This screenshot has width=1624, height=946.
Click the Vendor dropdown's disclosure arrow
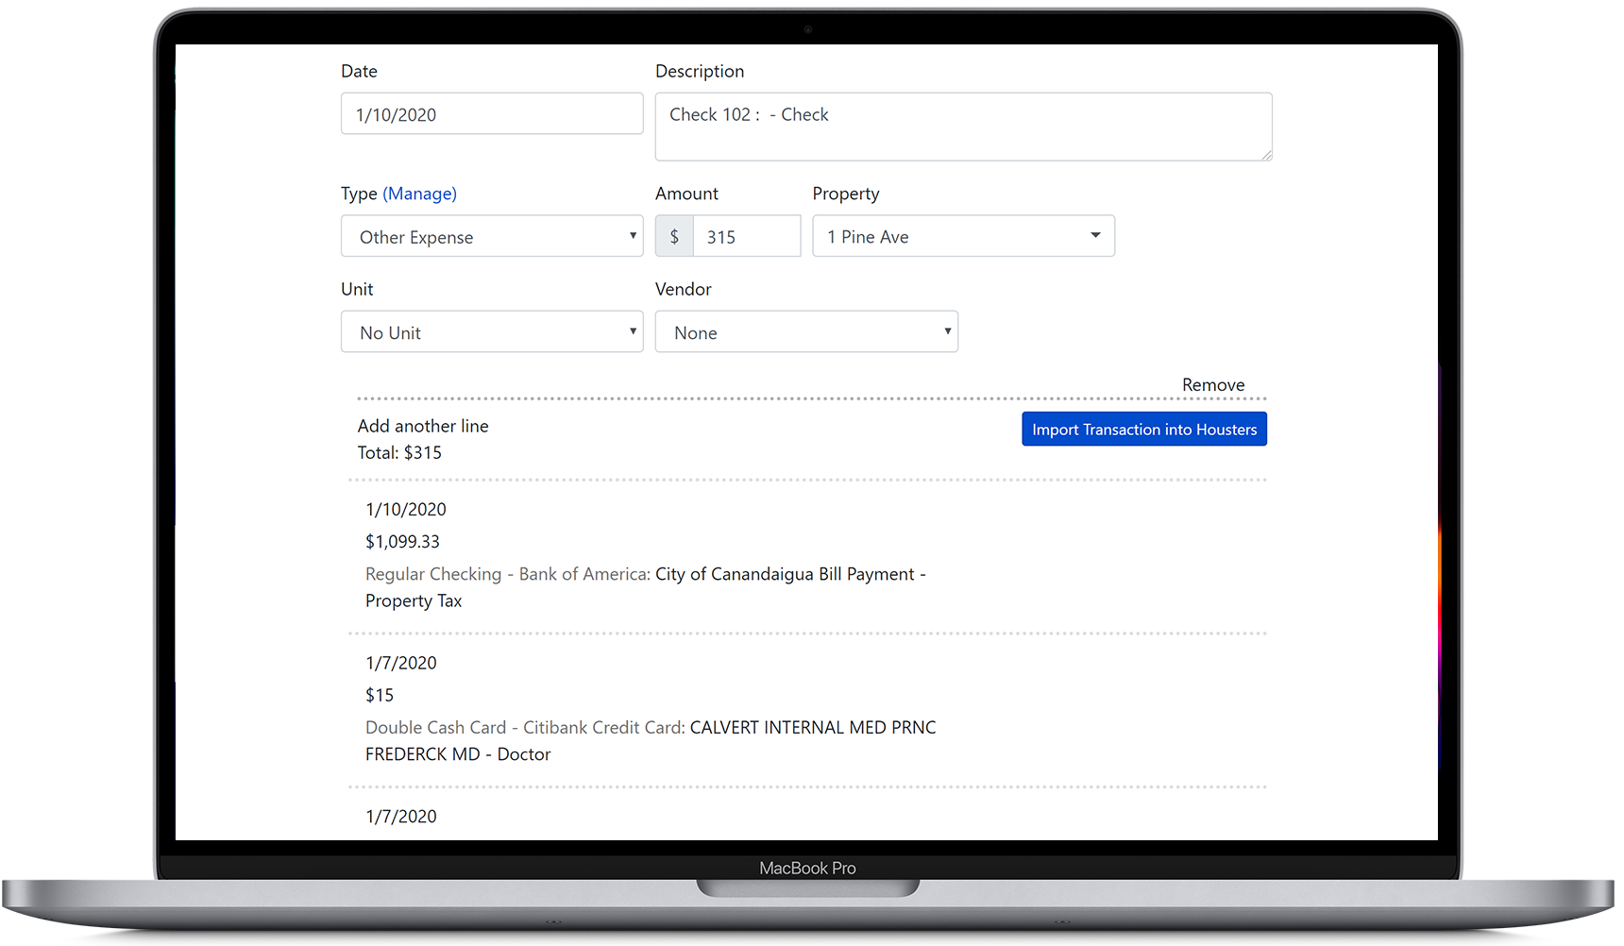(947, 331)
